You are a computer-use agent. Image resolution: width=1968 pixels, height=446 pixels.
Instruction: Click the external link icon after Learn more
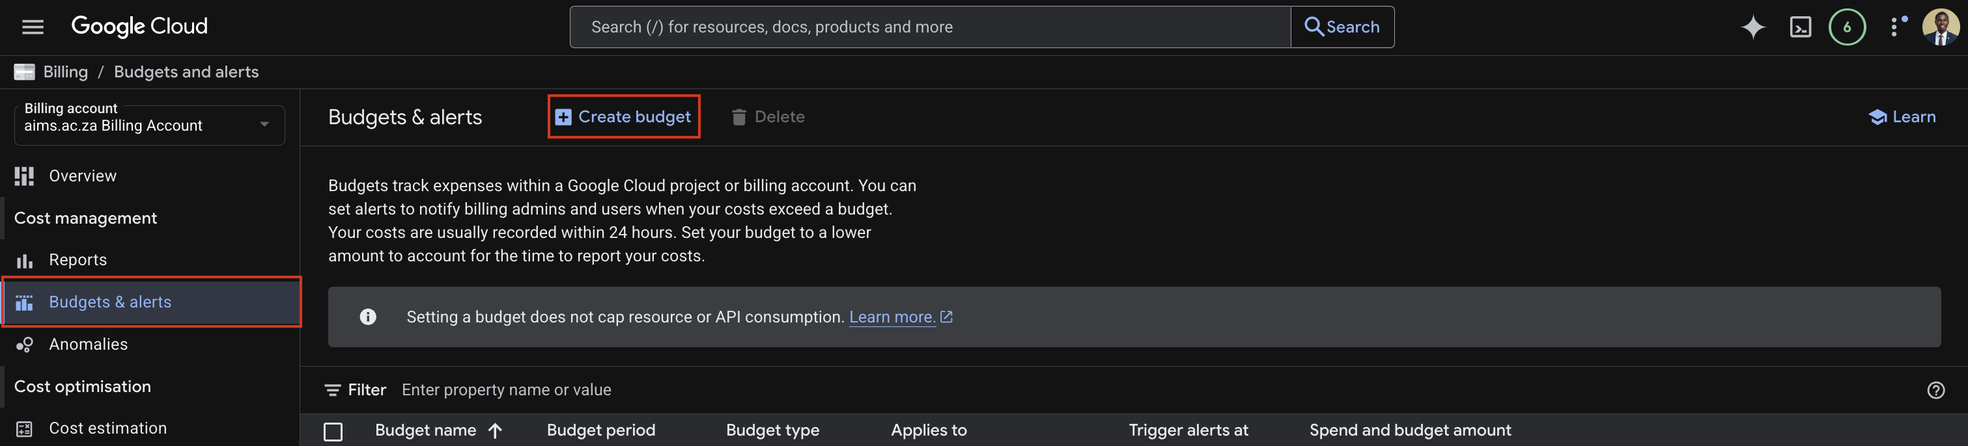tap(947, 317)
